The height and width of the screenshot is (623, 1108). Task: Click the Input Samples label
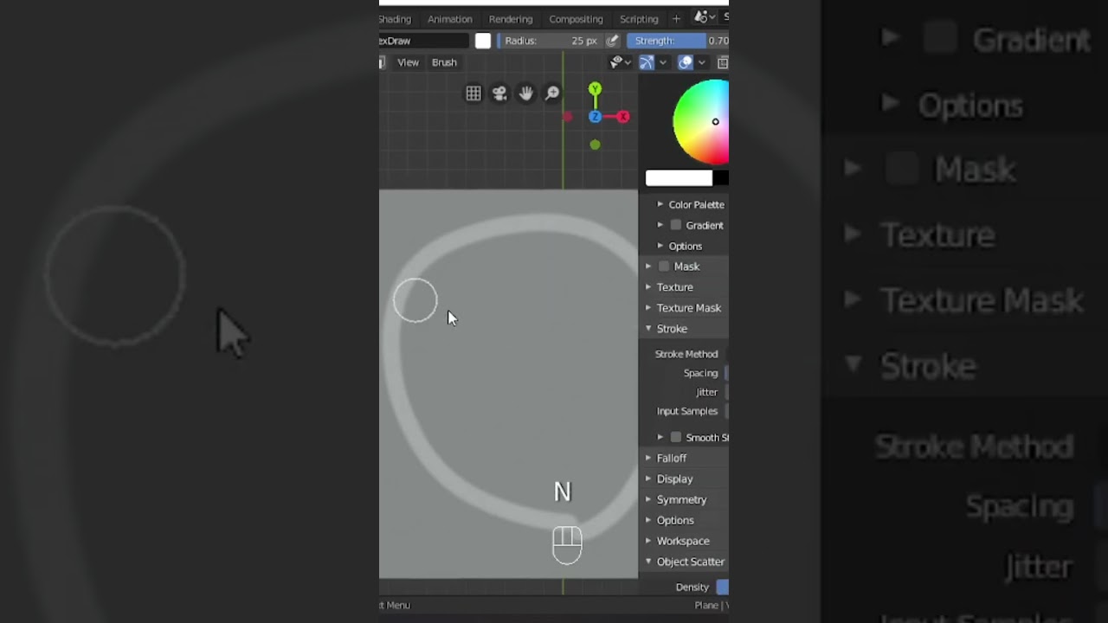(687, 411)
